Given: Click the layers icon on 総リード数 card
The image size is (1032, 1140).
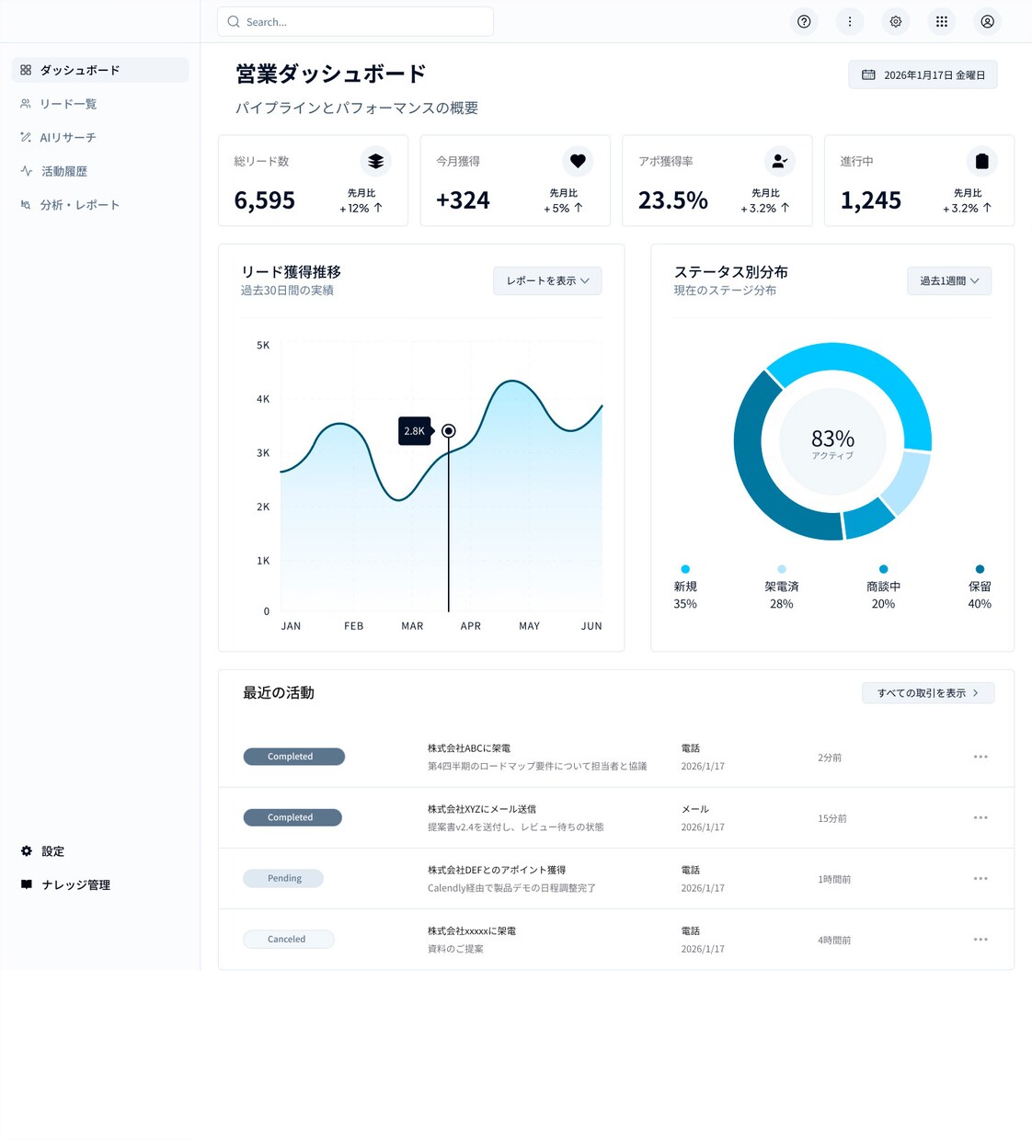Looking at the screenshot, I should [375, 161].
